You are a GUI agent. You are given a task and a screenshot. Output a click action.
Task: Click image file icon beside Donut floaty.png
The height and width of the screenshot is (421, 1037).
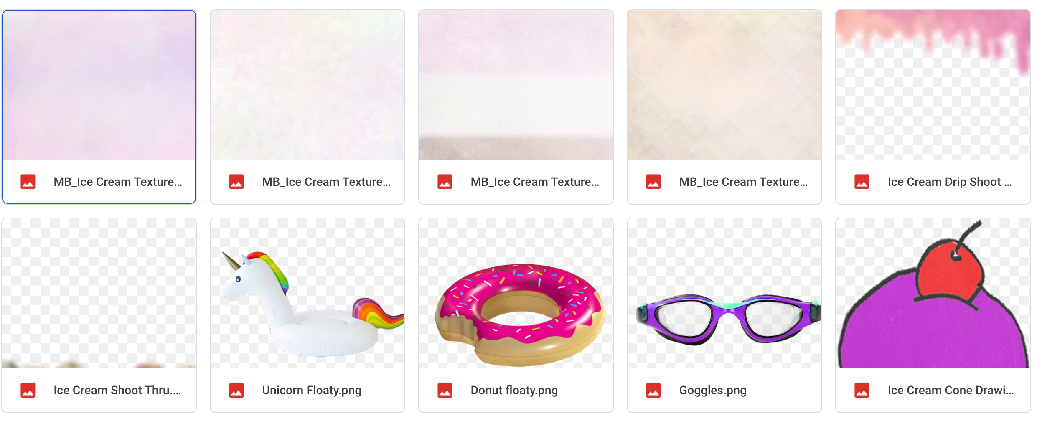(x=445, y=390)
